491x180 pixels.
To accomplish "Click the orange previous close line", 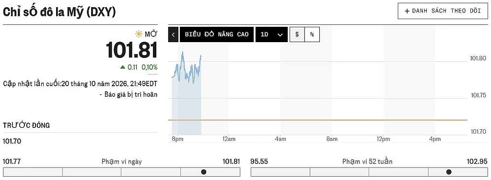I will [317, 120].
